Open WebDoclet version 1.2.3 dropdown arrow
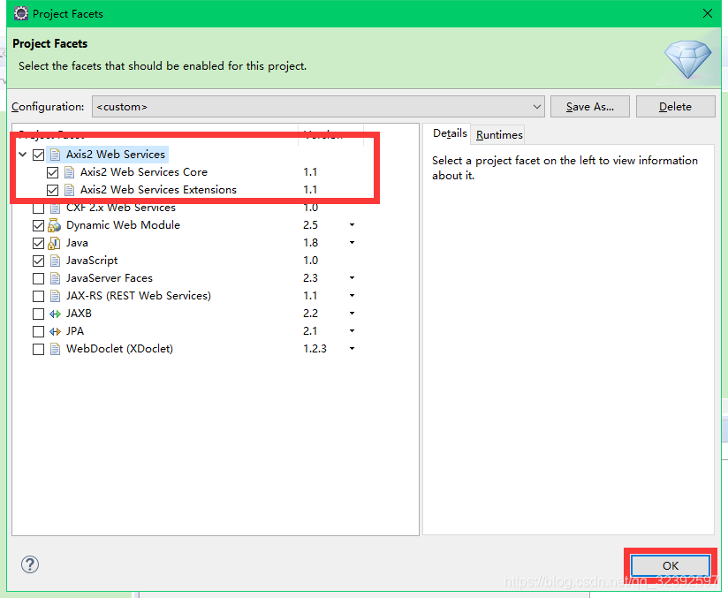Image resolution: width=728 pixels, height=598 pixels. pyautogui.click(x=352, y=349)
